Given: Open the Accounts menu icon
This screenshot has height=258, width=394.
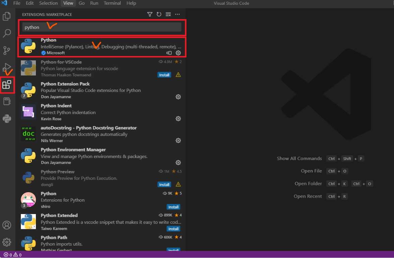Looking at the screenshot, I should (x=7, y=225).
